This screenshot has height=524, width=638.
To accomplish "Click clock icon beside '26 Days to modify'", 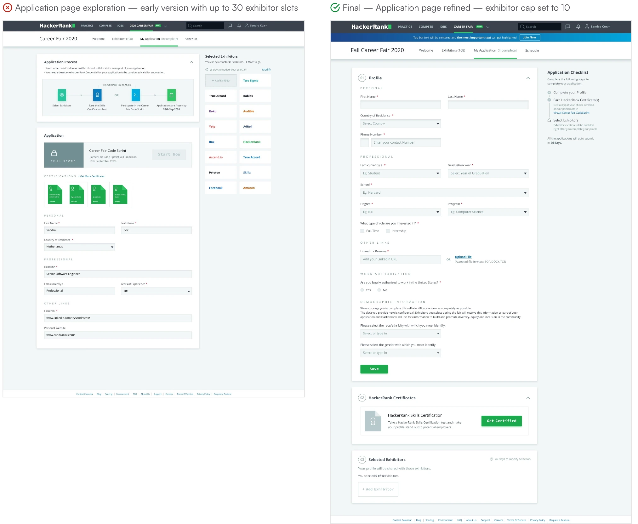I will 491,459.
